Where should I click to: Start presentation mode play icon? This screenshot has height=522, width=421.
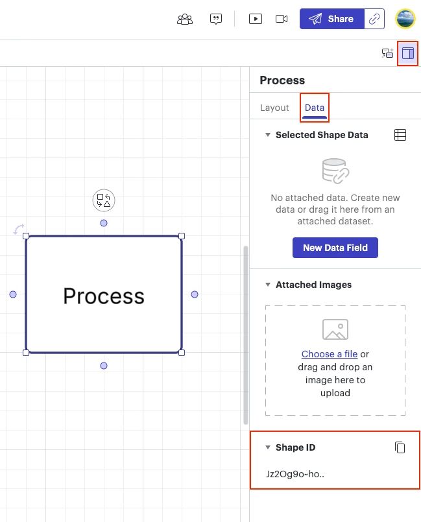pyautogui.click(x=256, y=19)
